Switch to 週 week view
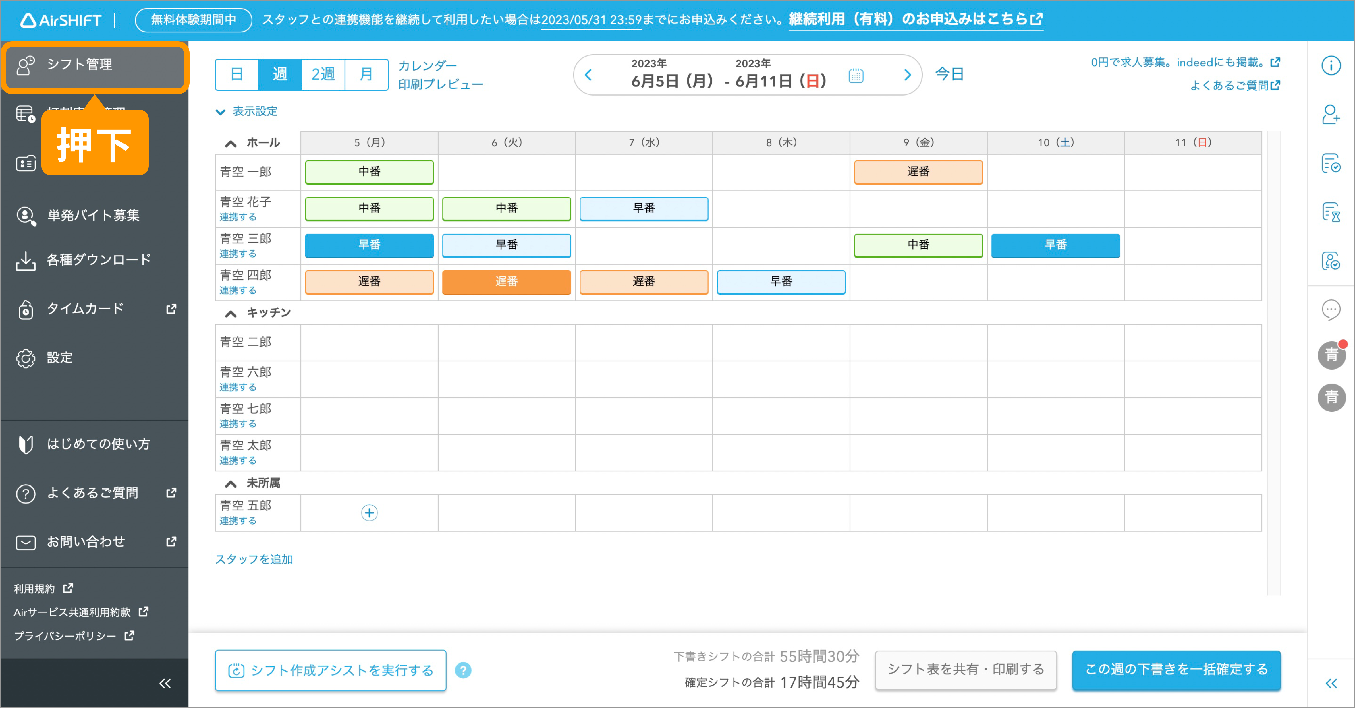 click(280, 75)
